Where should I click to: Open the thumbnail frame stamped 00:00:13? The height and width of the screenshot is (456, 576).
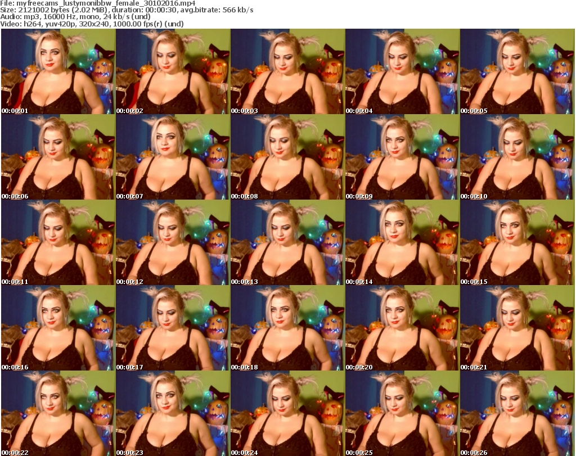(287, 243)
